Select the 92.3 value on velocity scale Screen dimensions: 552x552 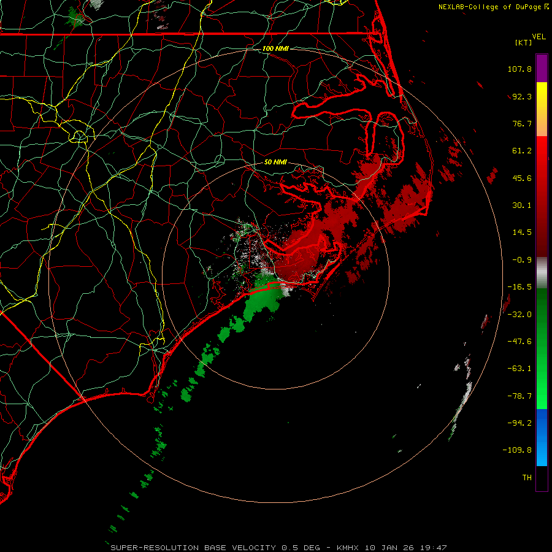pos(522,96)
